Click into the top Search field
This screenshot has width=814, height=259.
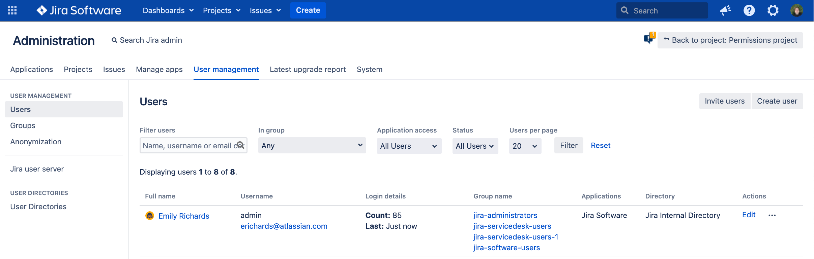[662, 10]
